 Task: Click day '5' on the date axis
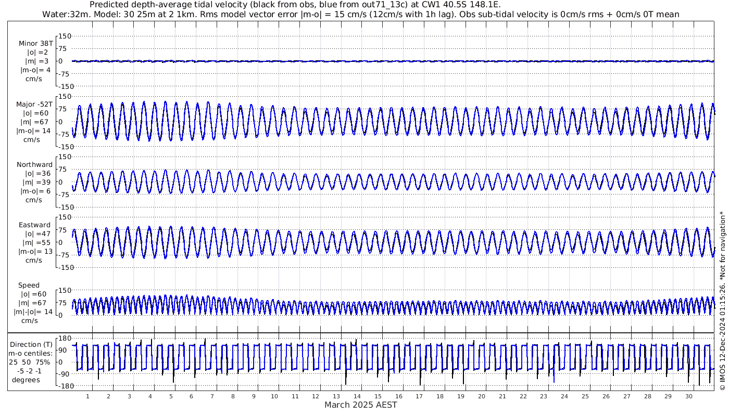coord(170,396)
